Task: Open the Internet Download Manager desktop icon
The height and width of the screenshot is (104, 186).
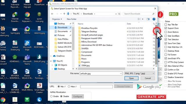Action: click(15, 17)
